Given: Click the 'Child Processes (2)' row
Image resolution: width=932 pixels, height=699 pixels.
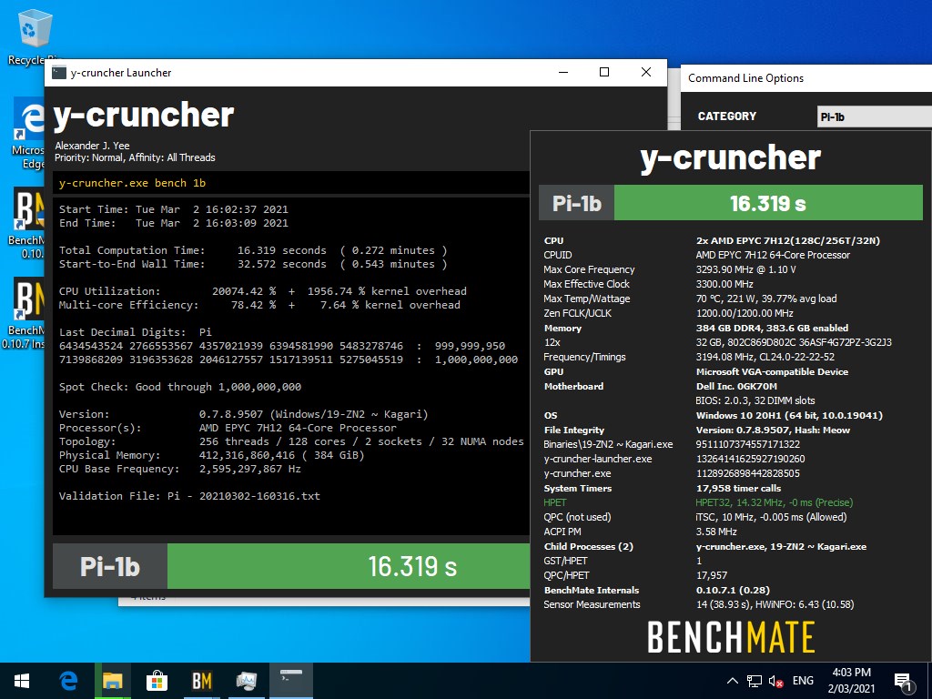Looking at the screenshot, I should tap(705, 546).
